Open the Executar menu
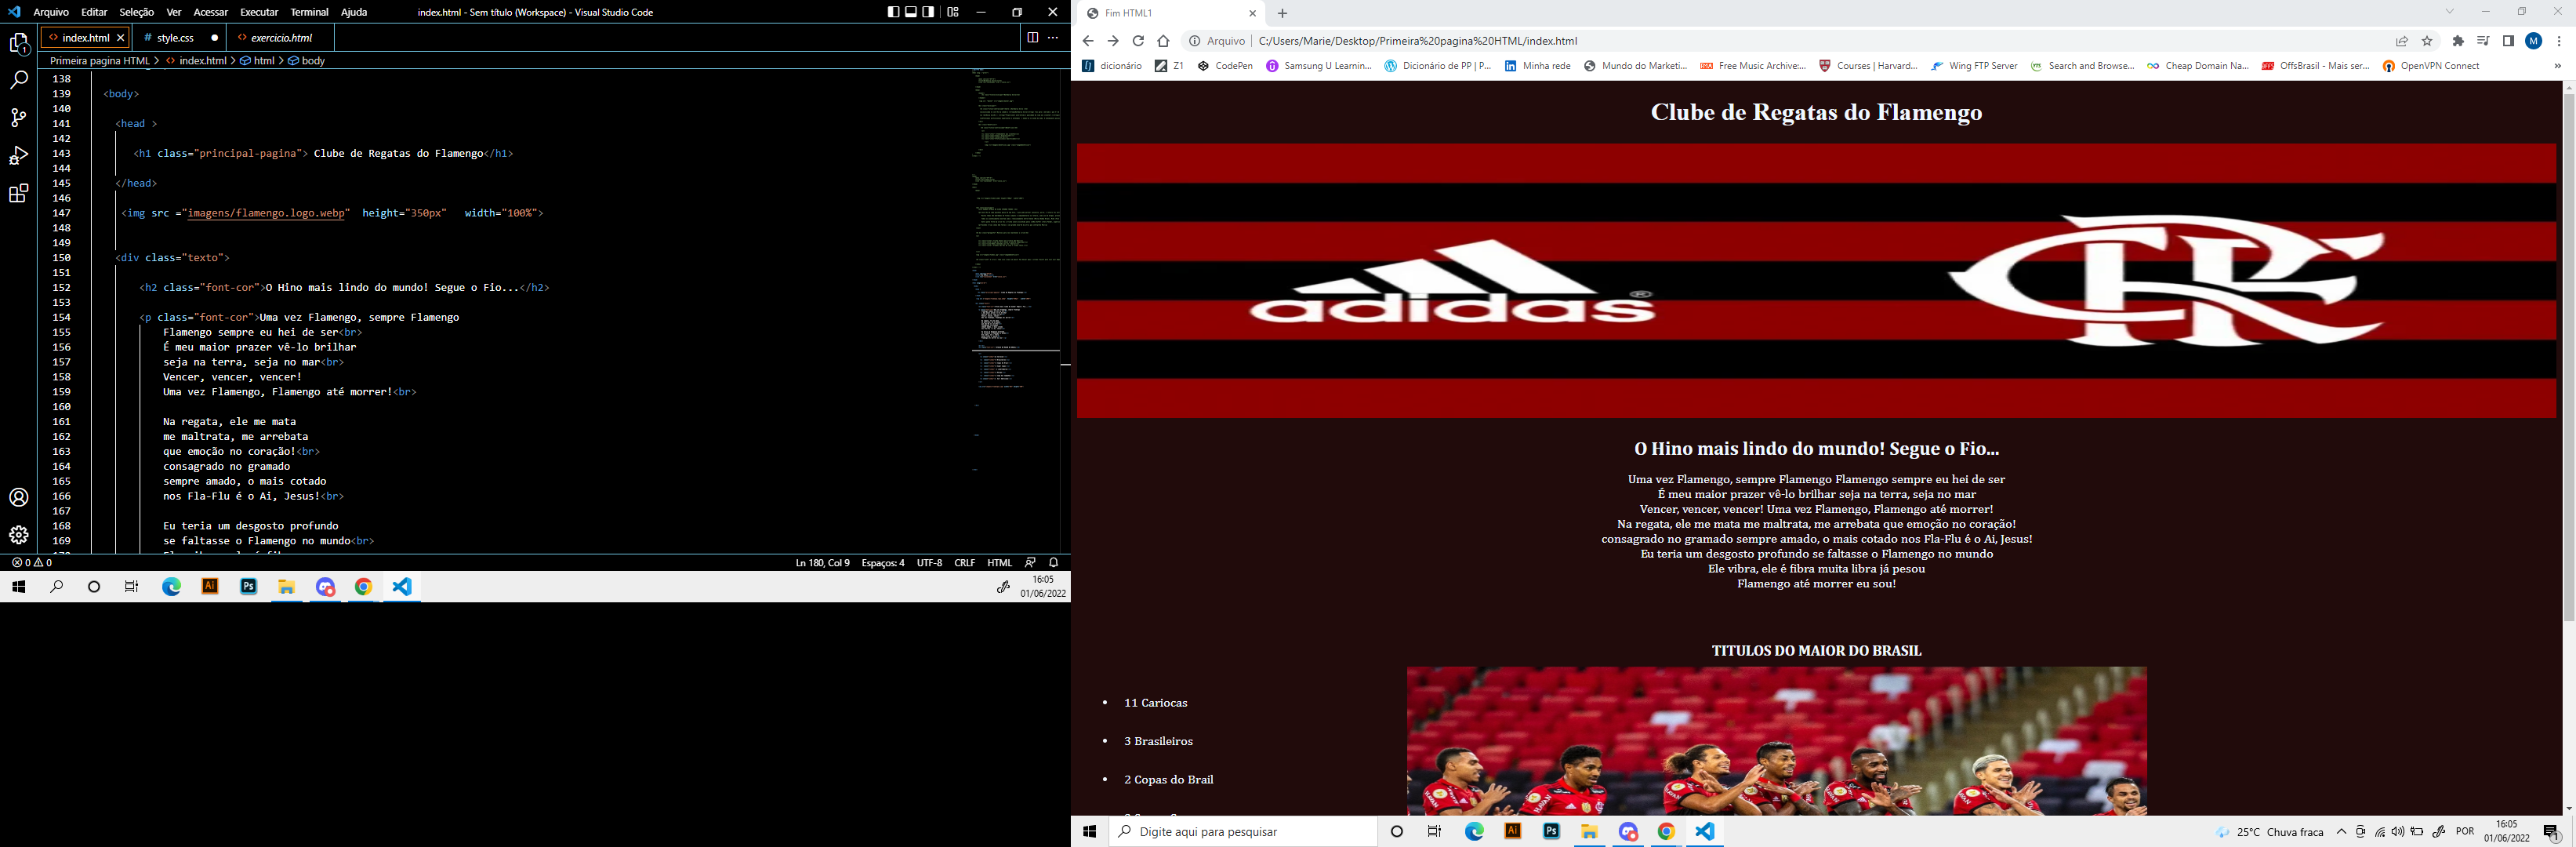The height and width of the screenshot is (847, 2576). (x=259, y=12)
